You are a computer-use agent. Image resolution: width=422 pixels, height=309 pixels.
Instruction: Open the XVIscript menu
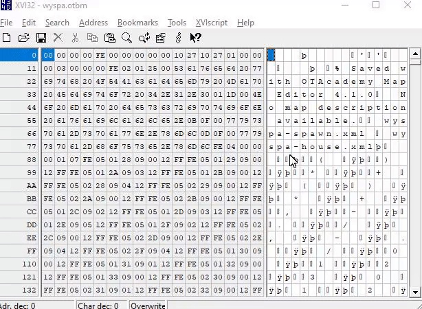coord(212,23)
